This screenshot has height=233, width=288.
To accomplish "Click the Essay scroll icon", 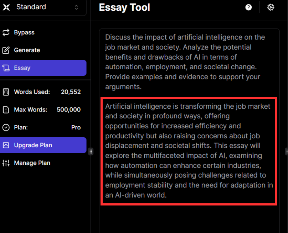I will 6,68.
